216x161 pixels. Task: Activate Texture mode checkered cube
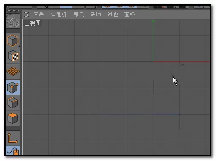[13, 56]
